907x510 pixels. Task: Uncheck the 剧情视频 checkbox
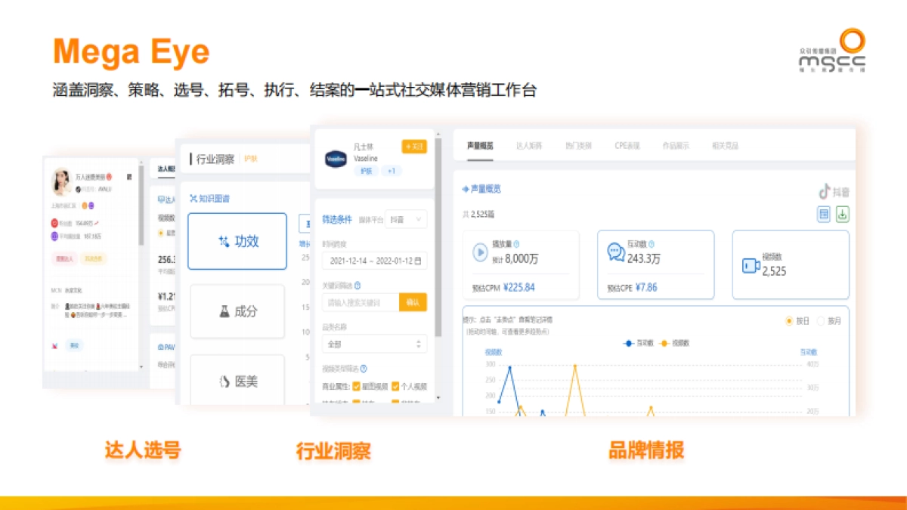pos(357,386)
